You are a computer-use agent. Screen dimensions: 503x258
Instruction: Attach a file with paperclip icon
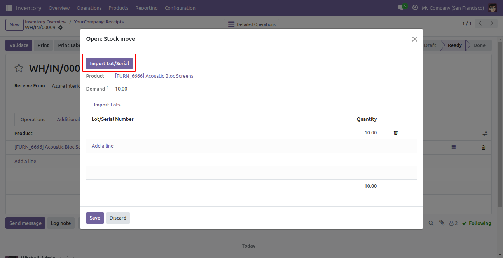(x=442, y=223)
